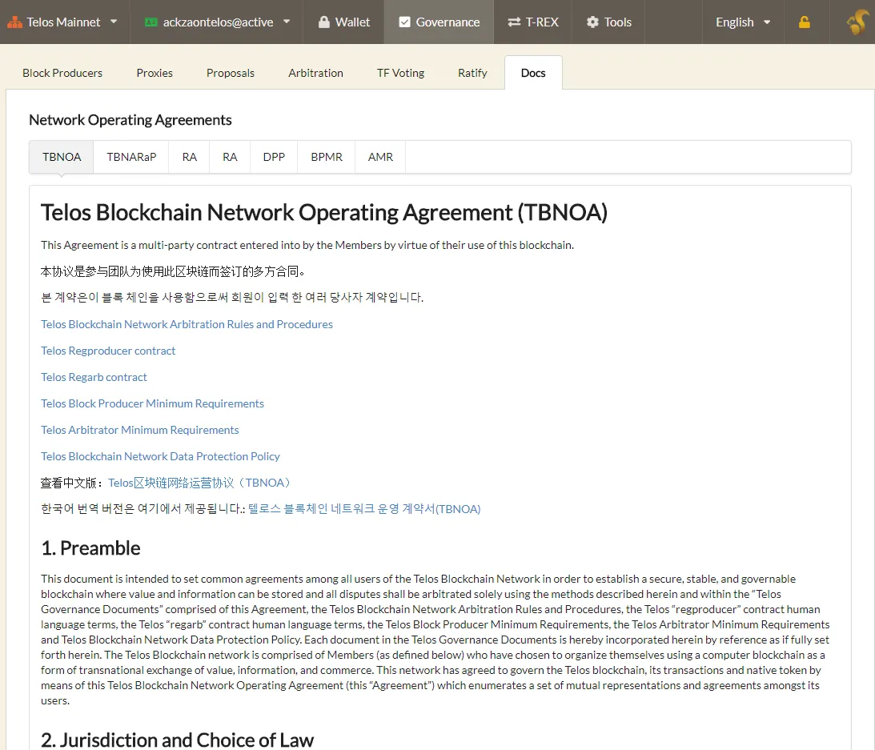
Task: Open the Telos Regproducer contract link
Action: click(108, 351)
